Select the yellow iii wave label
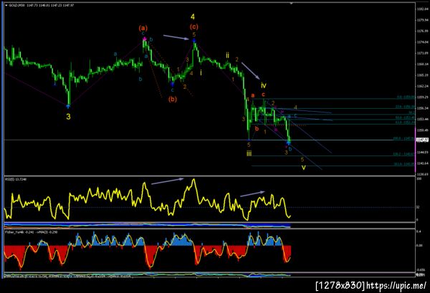Viewport: 430px width, 293px height. 249,153
